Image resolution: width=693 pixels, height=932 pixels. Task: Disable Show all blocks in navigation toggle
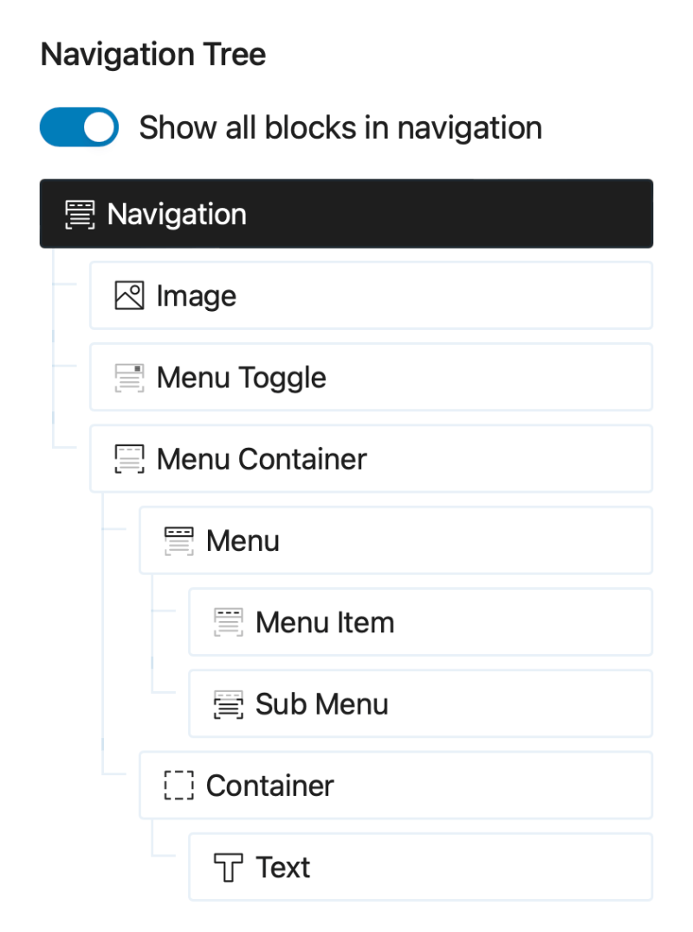[x=79, y=127]
